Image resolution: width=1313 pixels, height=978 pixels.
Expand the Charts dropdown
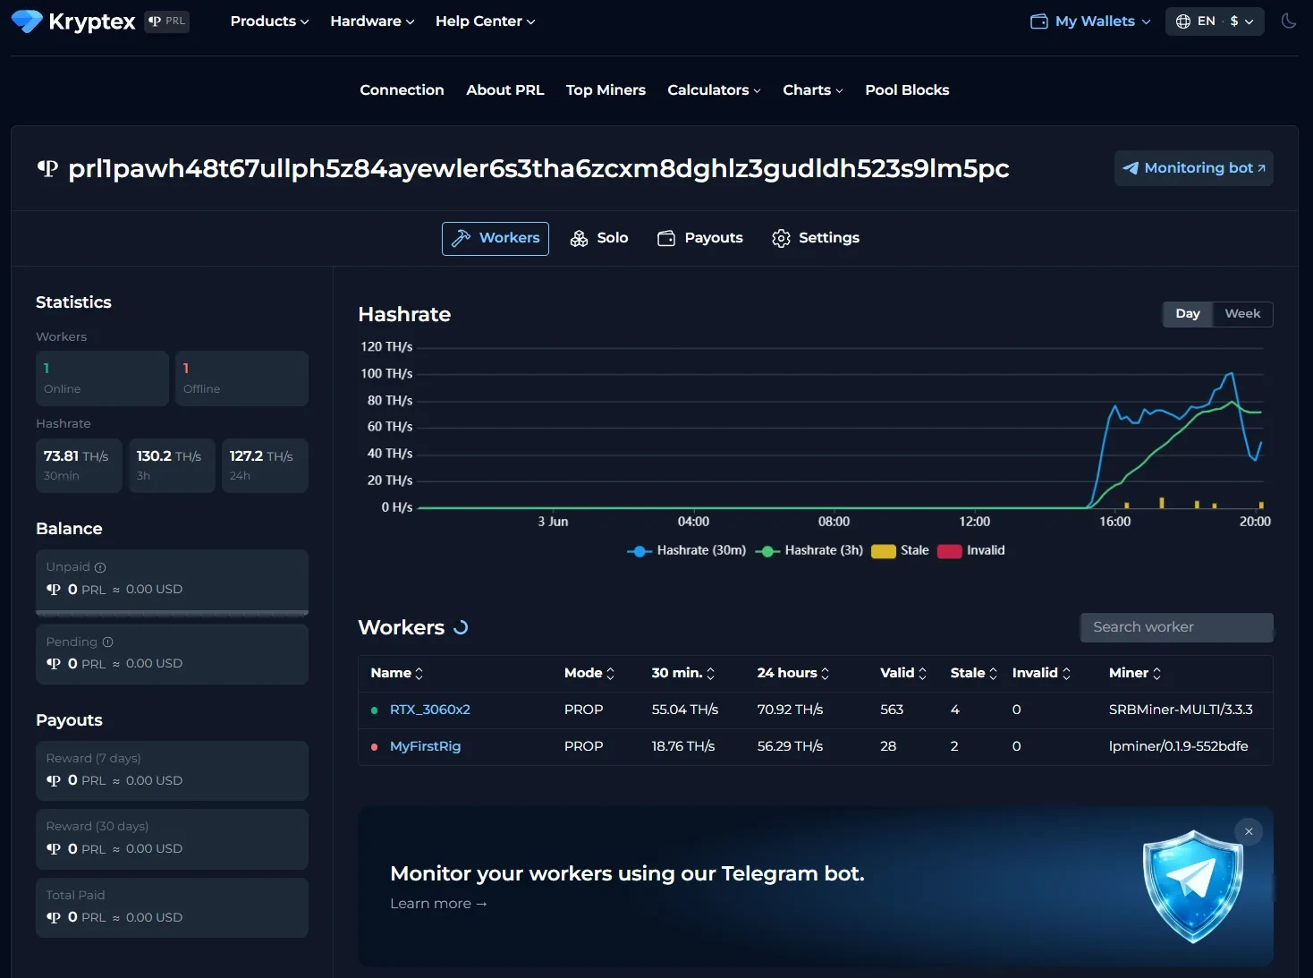813,90
